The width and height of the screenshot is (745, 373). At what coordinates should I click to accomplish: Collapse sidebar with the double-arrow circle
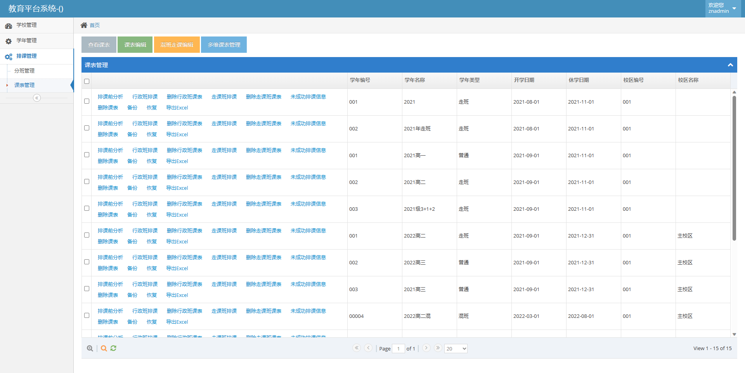coord(37,98)
